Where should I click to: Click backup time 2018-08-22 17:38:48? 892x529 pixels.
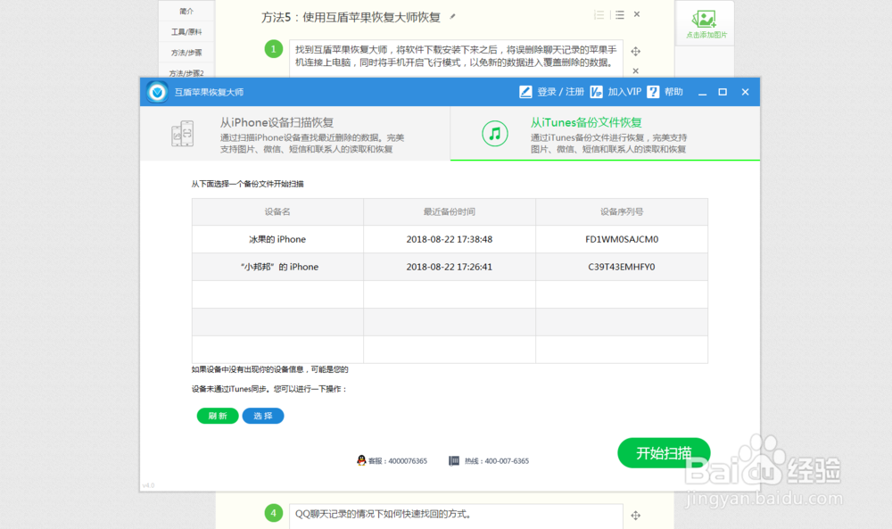pos(450,239)
